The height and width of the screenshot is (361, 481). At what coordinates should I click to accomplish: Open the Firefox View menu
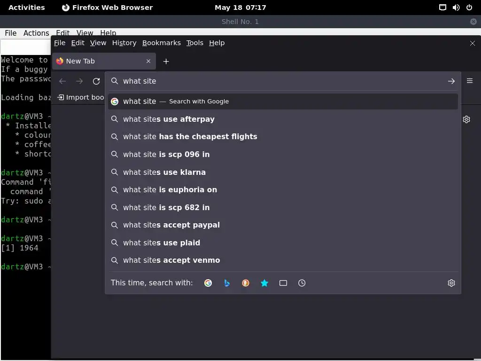click(x=98, y=43)
